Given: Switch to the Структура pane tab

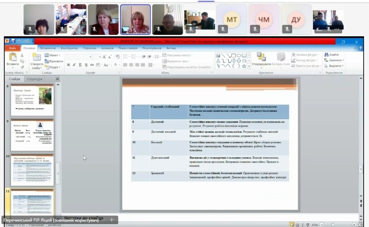Looking at the screenshot, I should coord(34,79).
